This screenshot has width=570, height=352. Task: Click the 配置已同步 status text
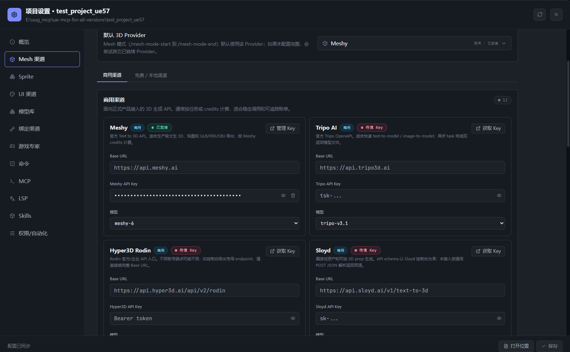(x=19, y=346)
